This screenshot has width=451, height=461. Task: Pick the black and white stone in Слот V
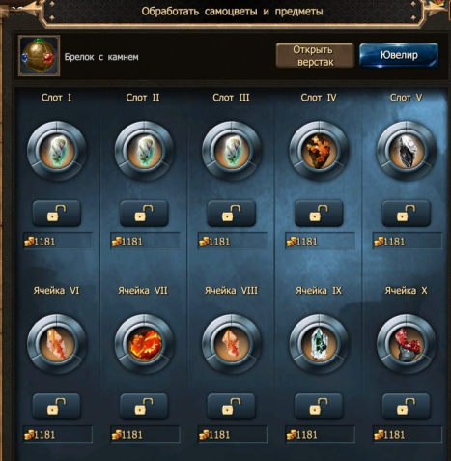[407, 151]
